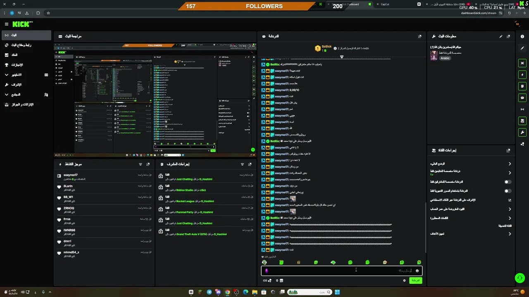Select the البث stream item in the sidebar
The image size is (529, 297).
(26, 35)
